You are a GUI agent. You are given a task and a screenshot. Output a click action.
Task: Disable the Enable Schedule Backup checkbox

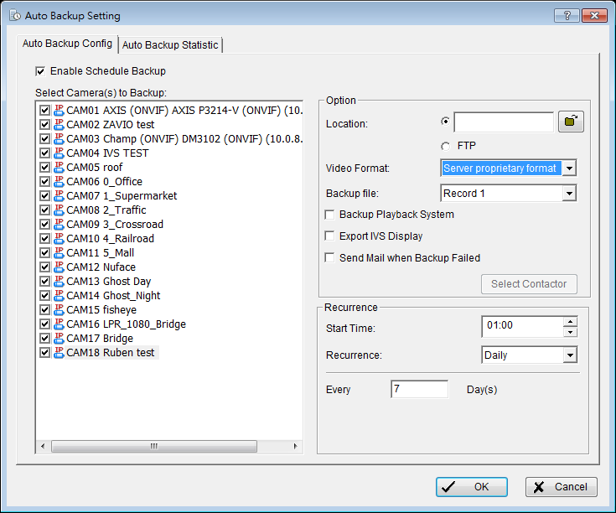click(x=40, y=72)
